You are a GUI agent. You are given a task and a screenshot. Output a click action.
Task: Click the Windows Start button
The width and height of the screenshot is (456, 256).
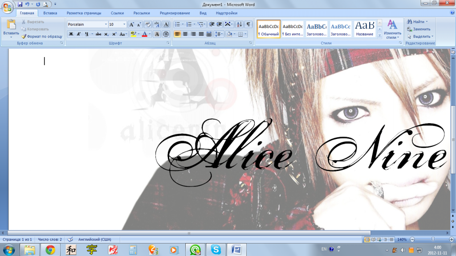click(9, 250)
